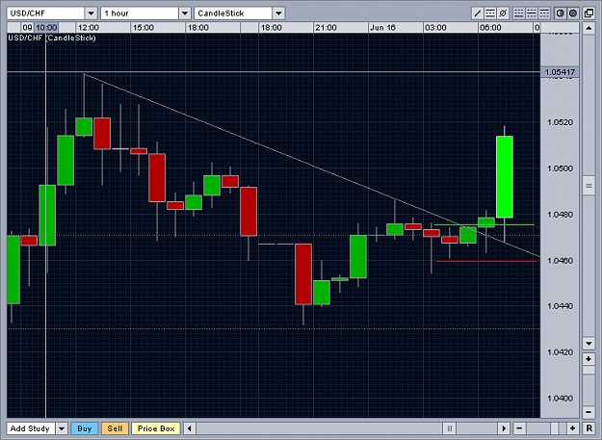This screenshot has width=602, height=440.
Task: Click the 1.0420 price axis label
Action: pyautogui.click(x=560, y=352)
